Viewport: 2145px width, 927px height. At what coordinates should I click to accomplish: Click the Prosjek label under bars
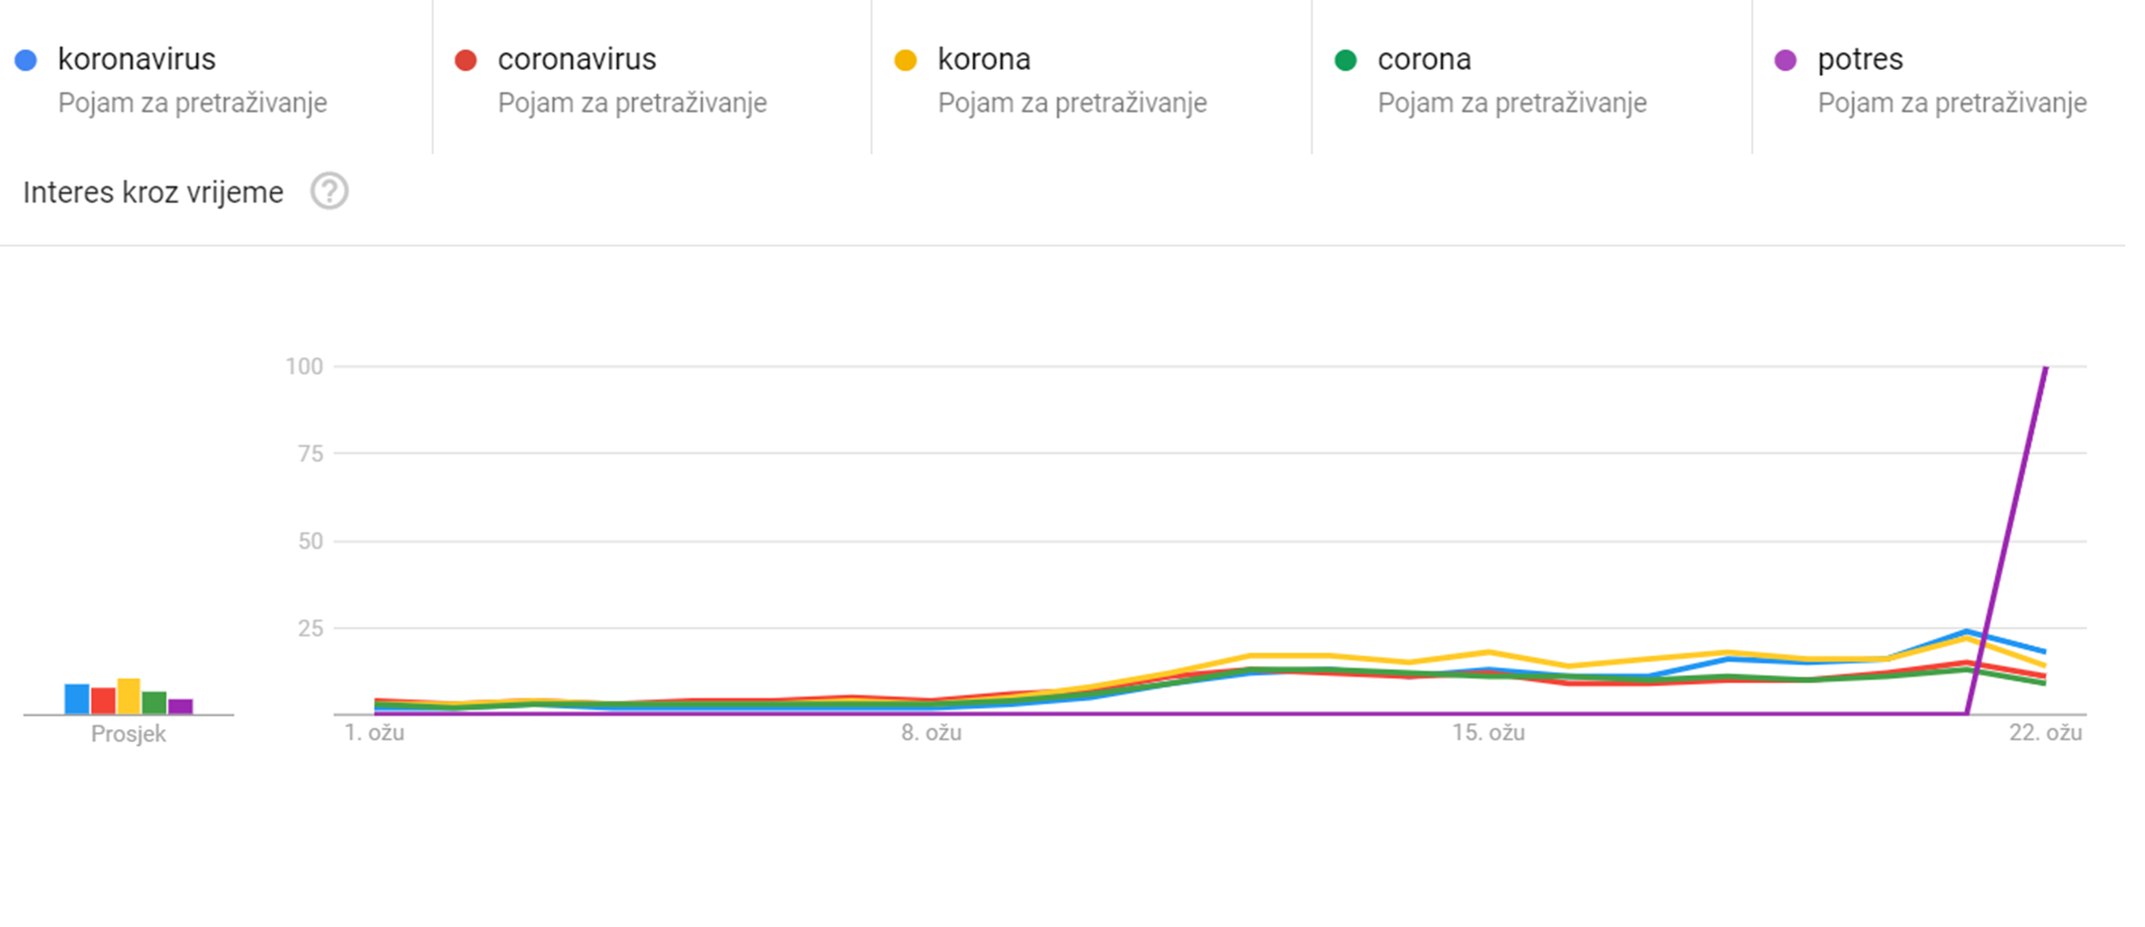[x=128, y=734]
